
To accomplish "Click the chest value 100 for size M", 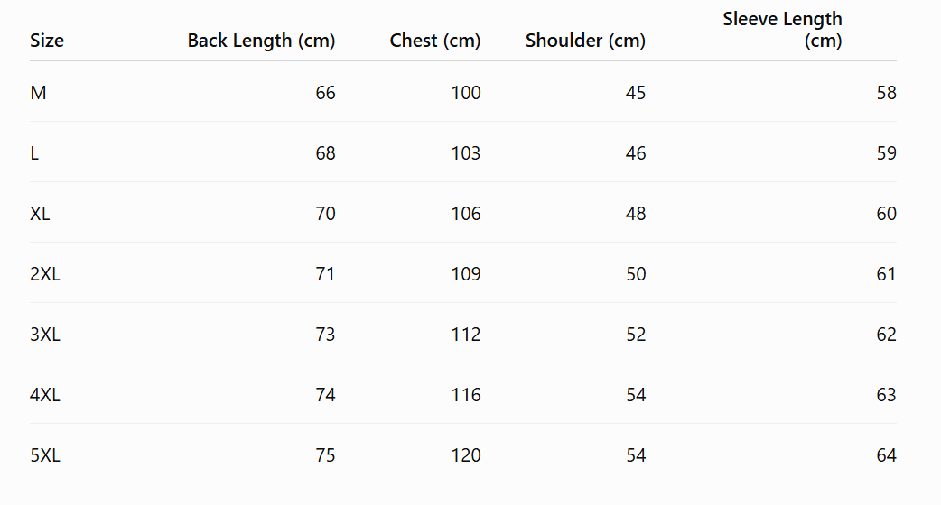I will pos(466,93).
